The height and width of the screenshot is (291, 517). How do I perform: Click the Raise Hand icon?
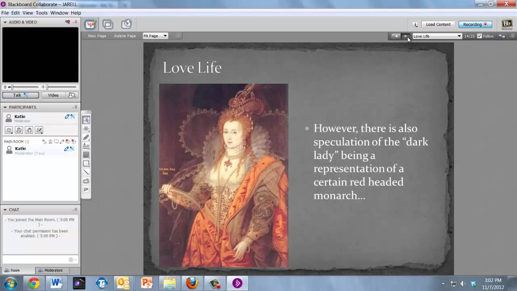coord(29,130)
